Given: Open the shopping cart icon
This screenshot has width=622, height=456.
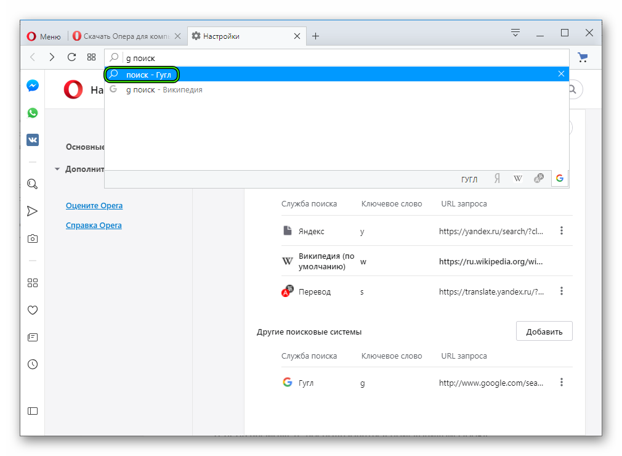Looking at the screenshot, I should [x=583, y=57].
